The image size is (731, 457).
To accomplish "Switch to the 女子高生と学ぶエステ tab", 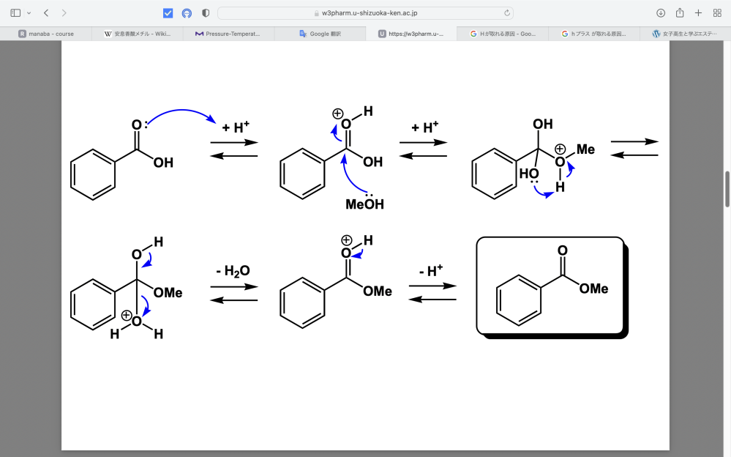I will click(x=685, y=34).
